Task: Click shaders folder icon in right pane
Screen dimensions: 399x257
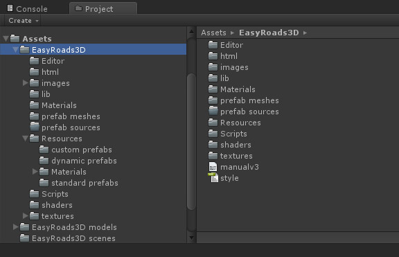Action: coord(213,145)
